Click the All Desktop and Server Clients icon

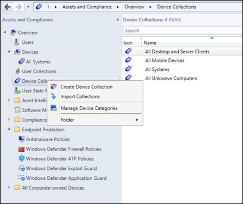128,51
